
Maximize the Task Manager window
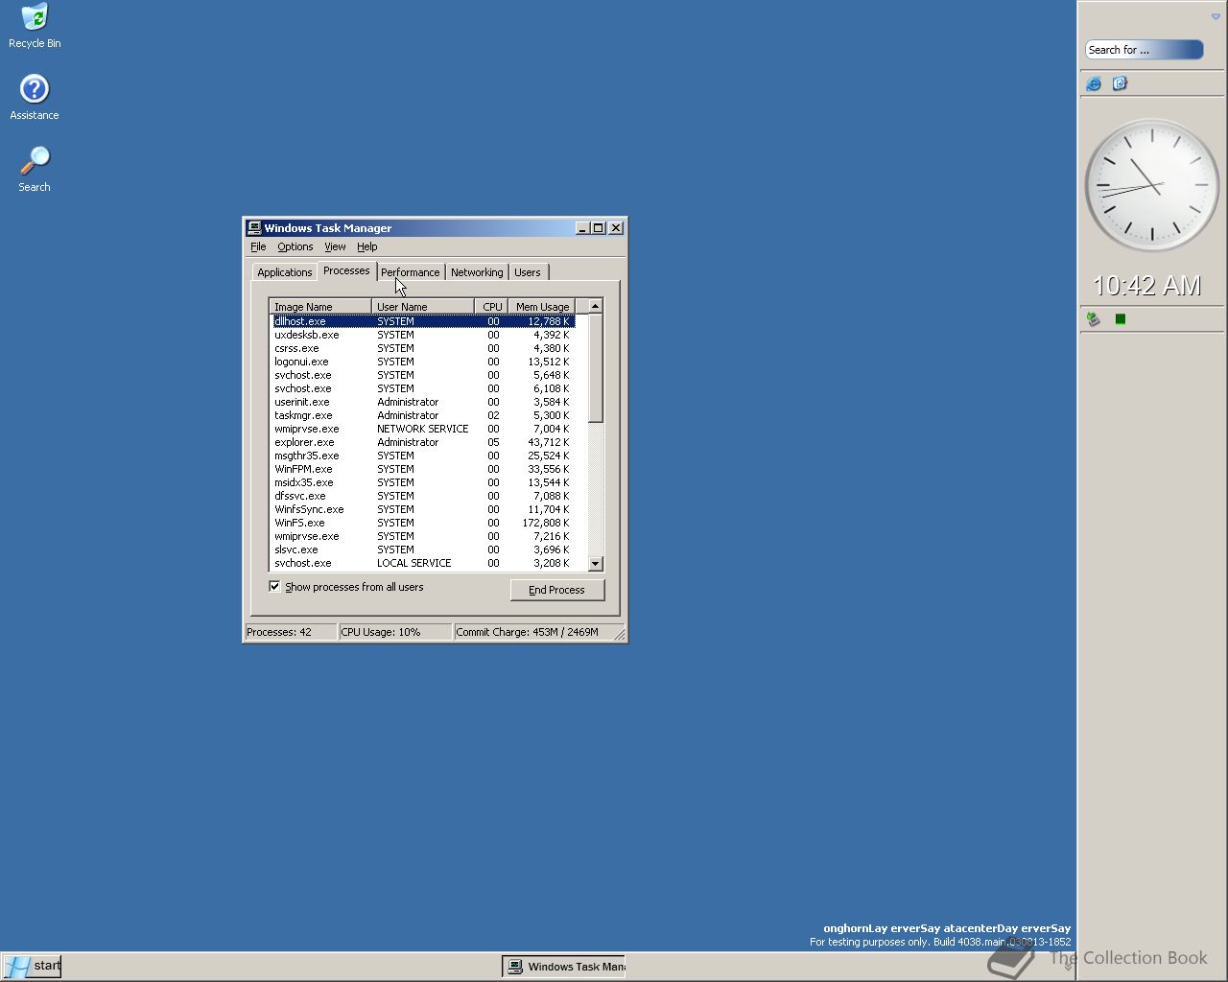(598, 228)
